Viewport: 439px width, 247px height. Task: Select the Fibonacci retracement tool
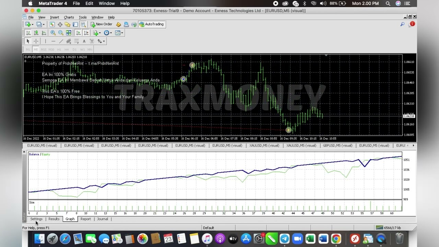click(76, 41)
